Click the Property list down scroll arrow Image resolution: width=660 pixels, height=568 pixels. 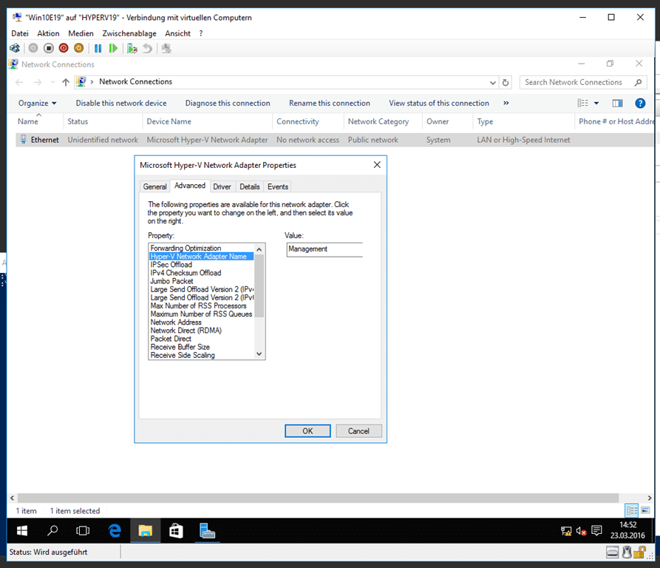[x=259, y=354]
